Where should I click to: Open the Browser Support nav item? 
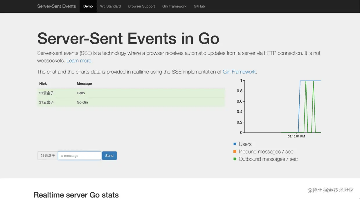[x=141, y=6]
